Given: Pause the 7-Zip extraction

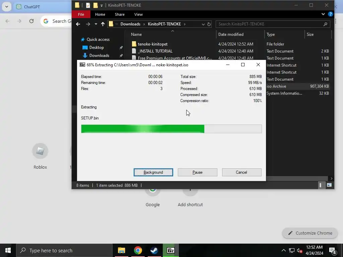Looking at the screenshot, I should pyautogui.click(x=197, y=172).
